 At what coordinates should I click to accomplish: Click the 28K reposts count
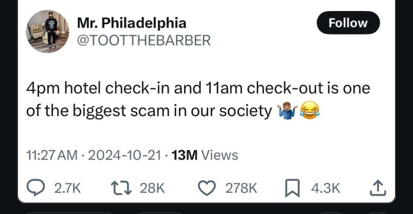click(152, 188)
